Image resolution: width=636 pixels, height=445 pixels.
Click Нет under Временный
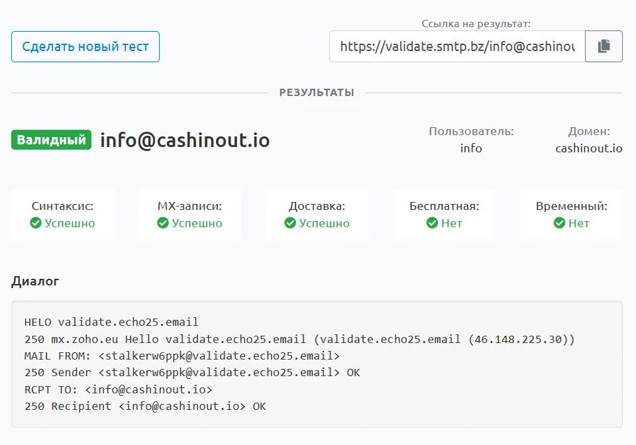(x=579, y=223)
